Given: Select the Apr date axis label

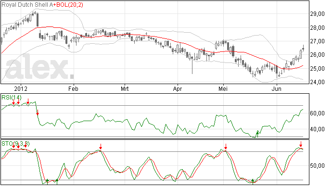Looking at the screenshot, I should (178, 88).
